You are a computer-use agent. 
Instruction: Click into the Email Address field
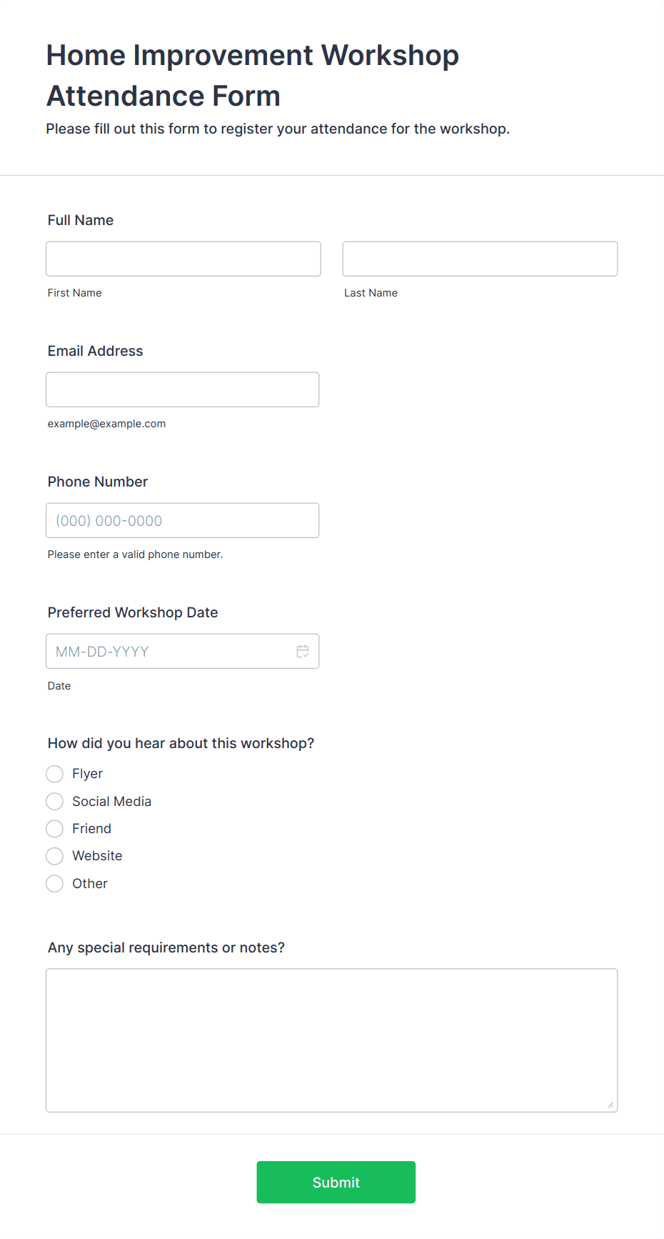coord(183,389)
